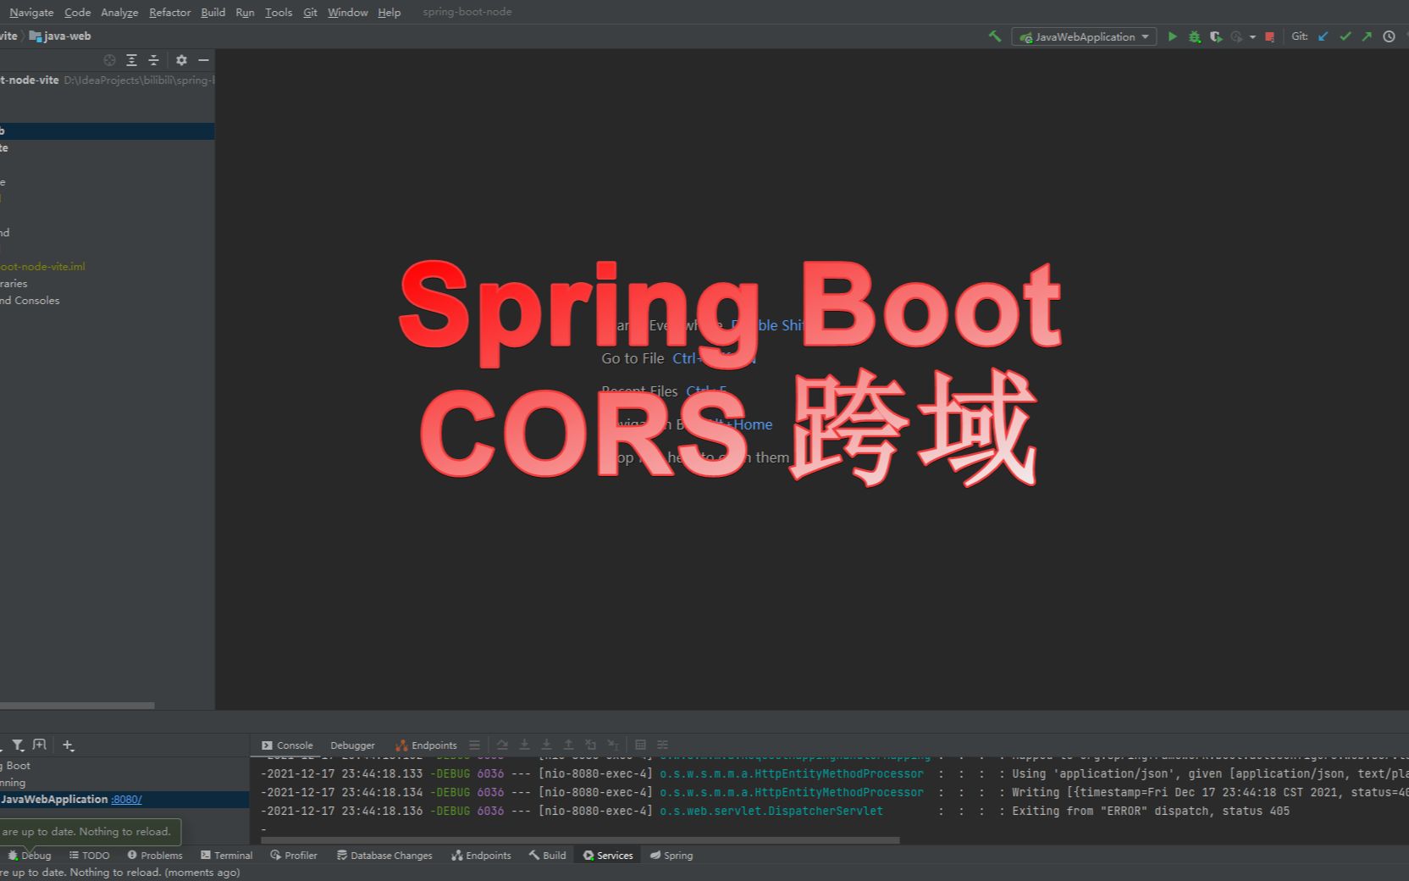Screen dimensions: 1409x881
Task: Expand the profiler run options arrow
Action: [1252, 36]
